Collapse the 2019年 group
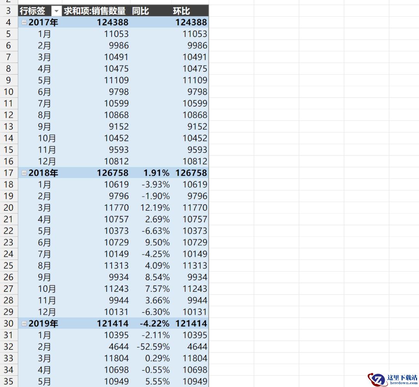This screenshot has height=387, width=419. tap(24, 324)
